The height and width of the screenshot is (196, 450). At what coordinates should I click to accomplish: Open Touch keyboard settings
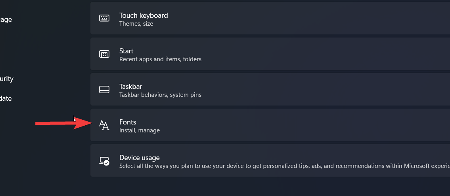(144, 15)
